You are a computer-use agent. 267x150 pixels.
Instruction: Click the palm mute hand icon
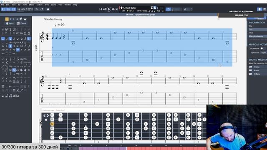point(21,70)
